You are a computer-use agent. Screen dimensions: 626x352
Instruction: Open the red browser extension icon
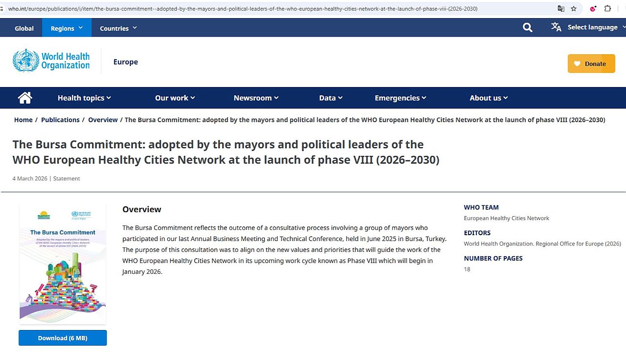593,9
